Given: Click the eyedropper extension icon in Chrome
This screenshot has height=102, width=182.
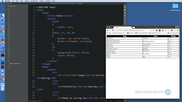Looking at the screenshot, I should click(x=166, y=30).
